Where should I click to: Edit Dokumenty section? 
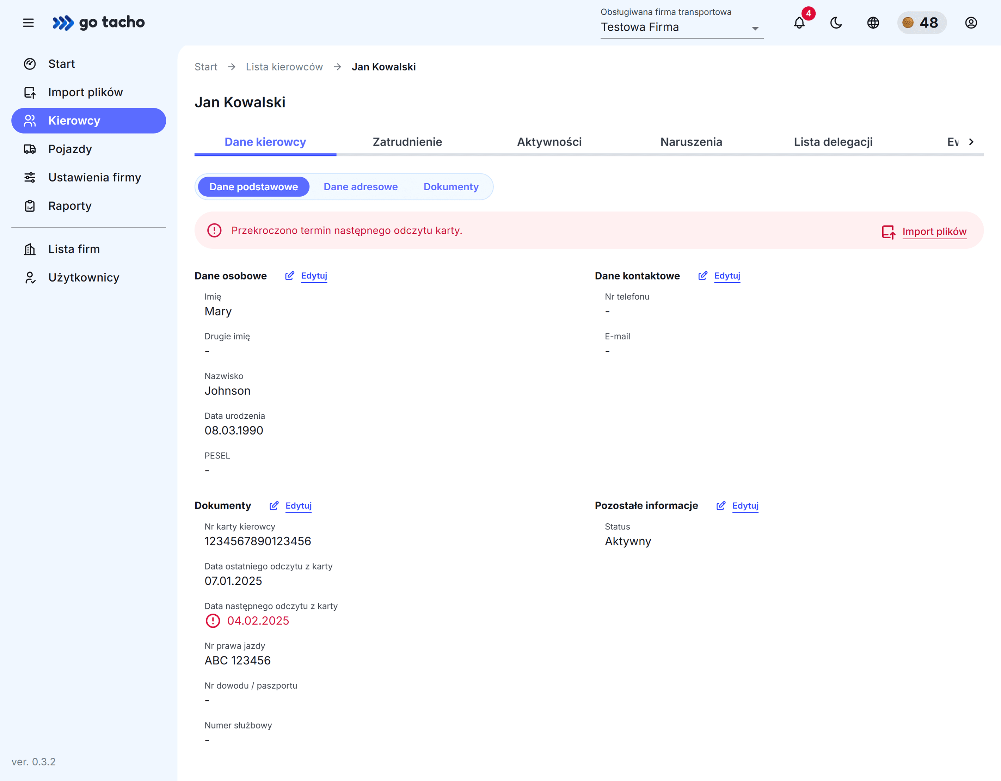click(x=299, y=505)
